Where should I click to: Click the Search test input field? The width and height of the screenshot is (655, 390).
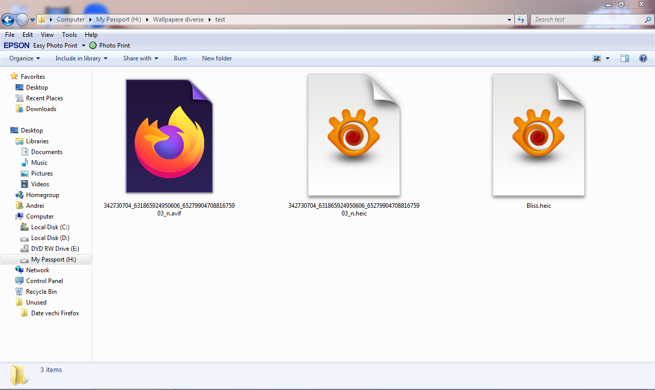pos(586,19)
